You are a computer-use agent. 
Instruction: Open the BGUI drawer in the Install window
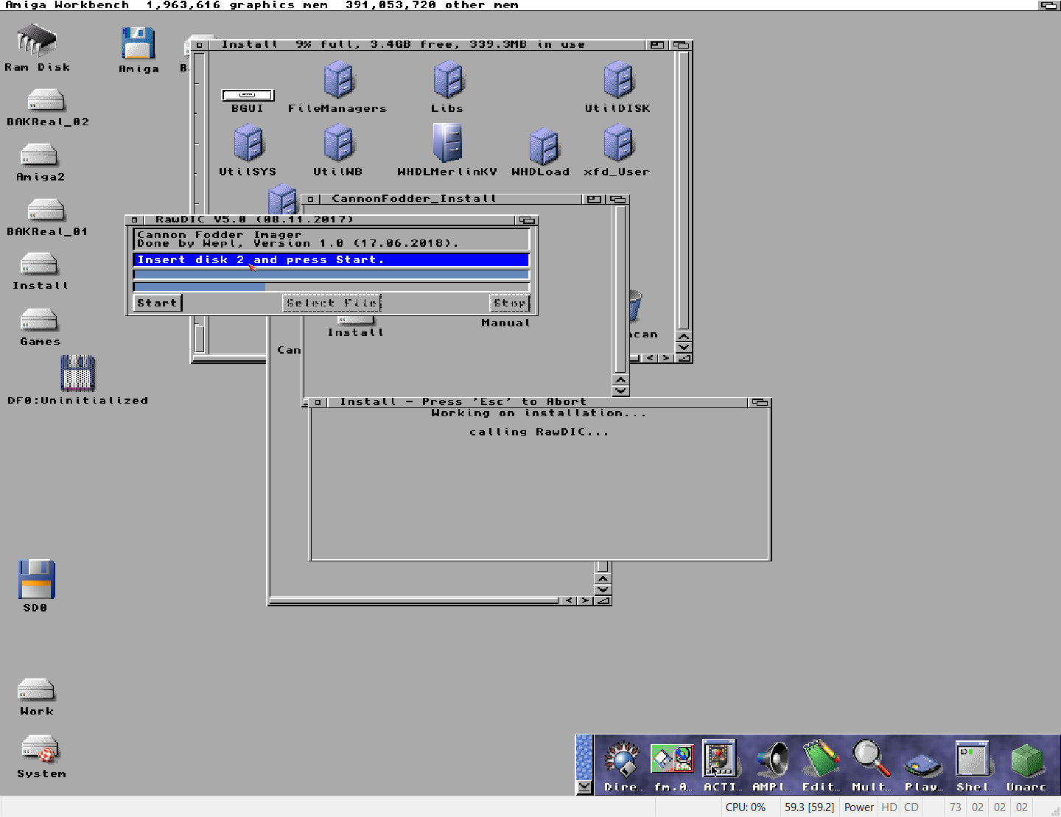(x=248, y=95)
